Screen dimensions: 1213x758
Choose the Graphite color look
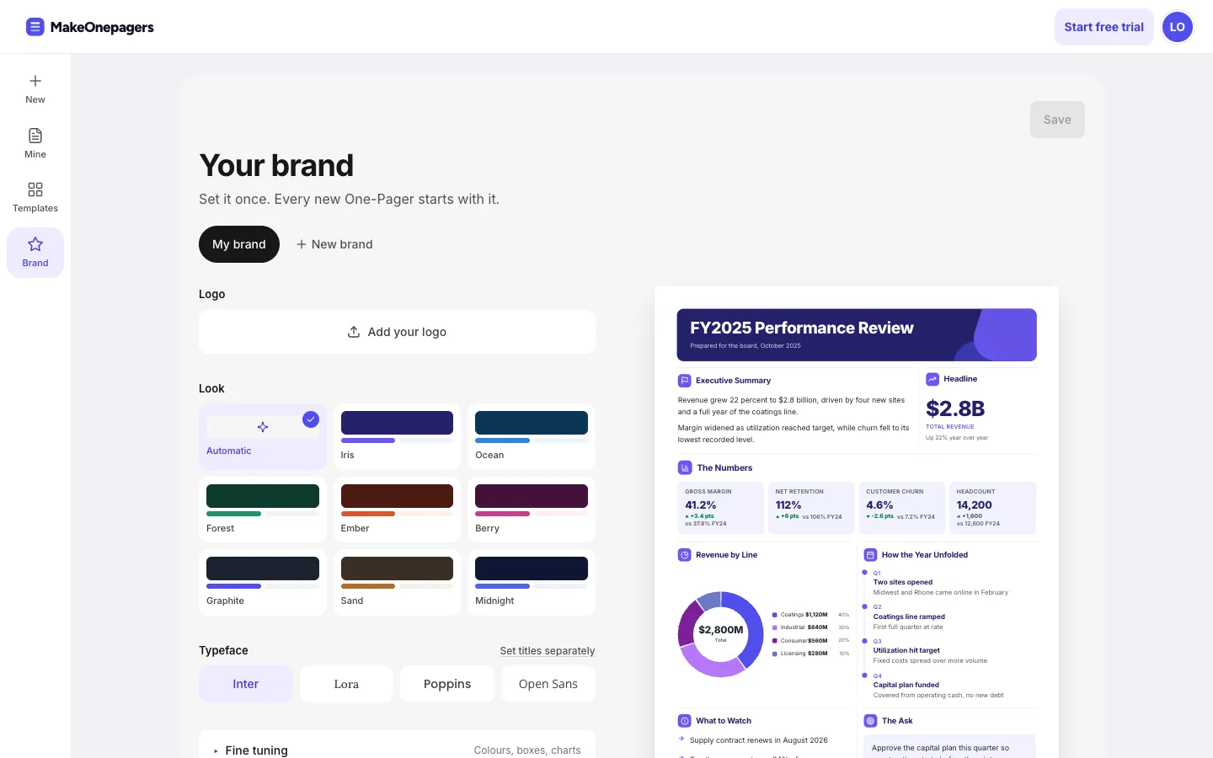pyautogui.click(x=263, y=582)
